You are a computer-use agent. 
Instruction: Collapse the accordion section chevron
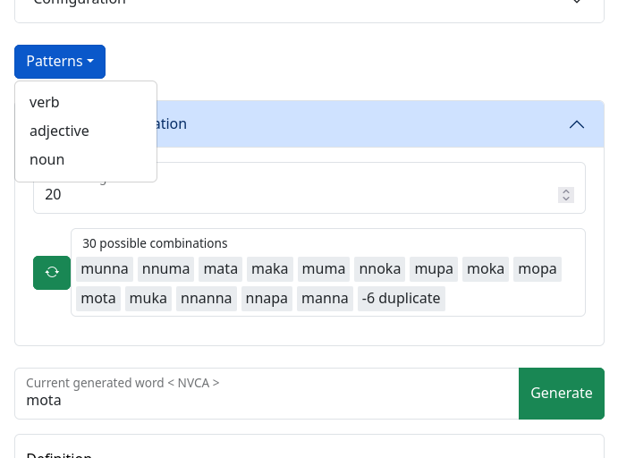tap(577, 124)
